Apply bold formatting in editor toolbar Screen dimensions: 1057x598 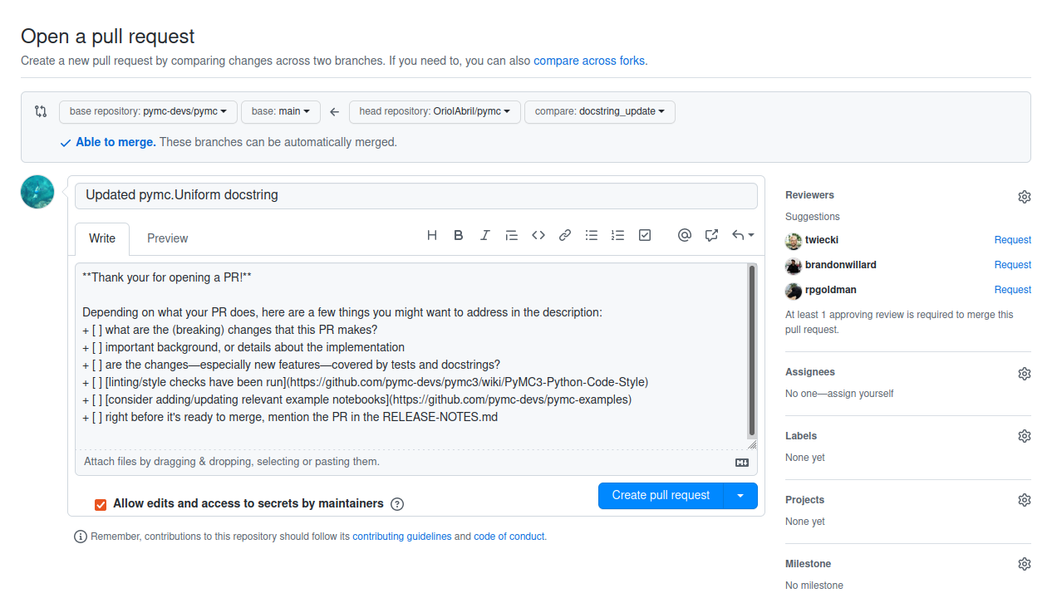click(x=459, y=236)
